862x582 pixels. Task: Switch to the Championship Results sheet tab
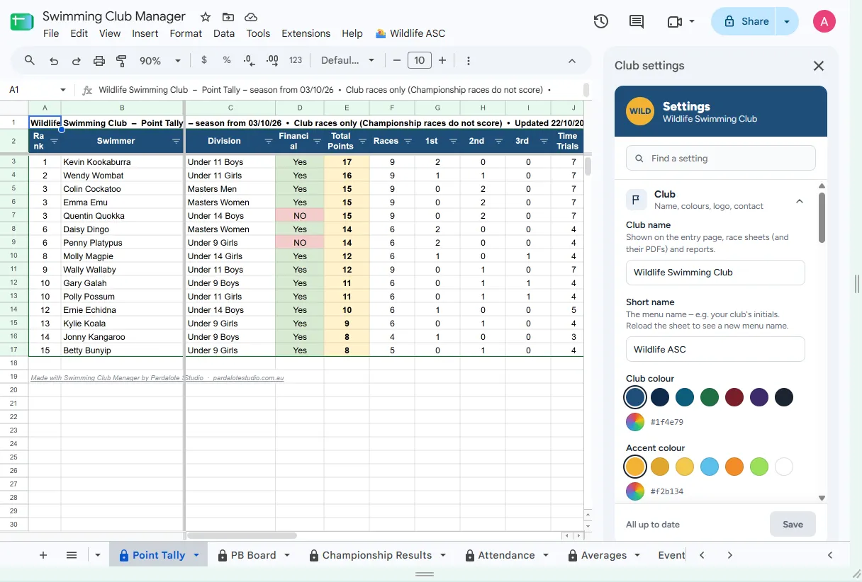point(377,555)
